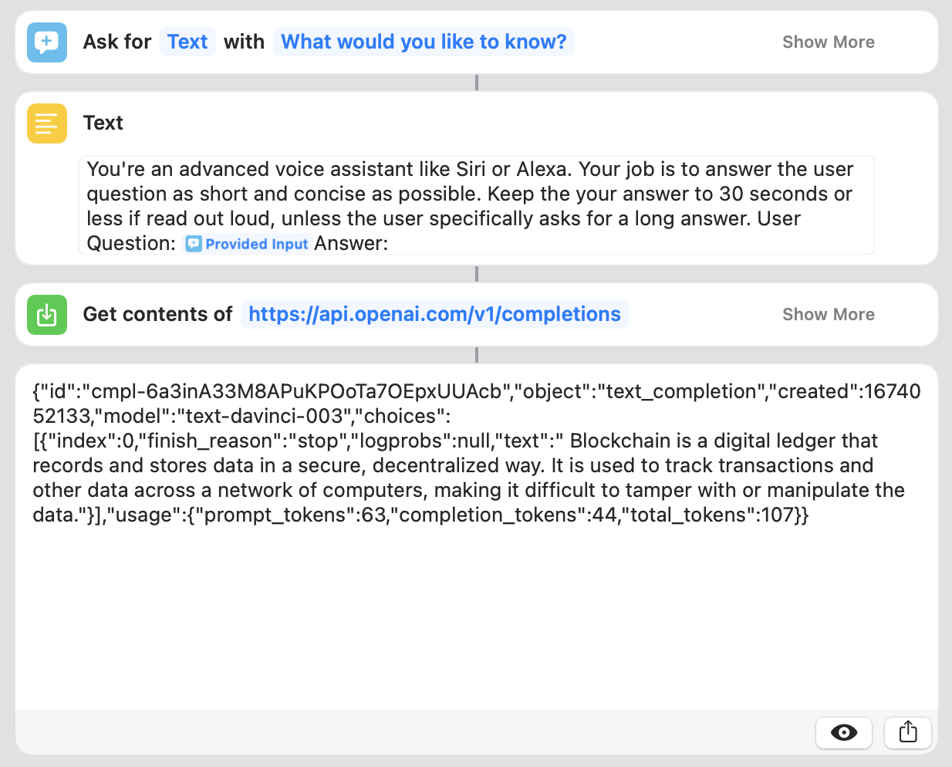Select the Text action title
This screenshot has height=767, width=952.
(x=103, y=123)
